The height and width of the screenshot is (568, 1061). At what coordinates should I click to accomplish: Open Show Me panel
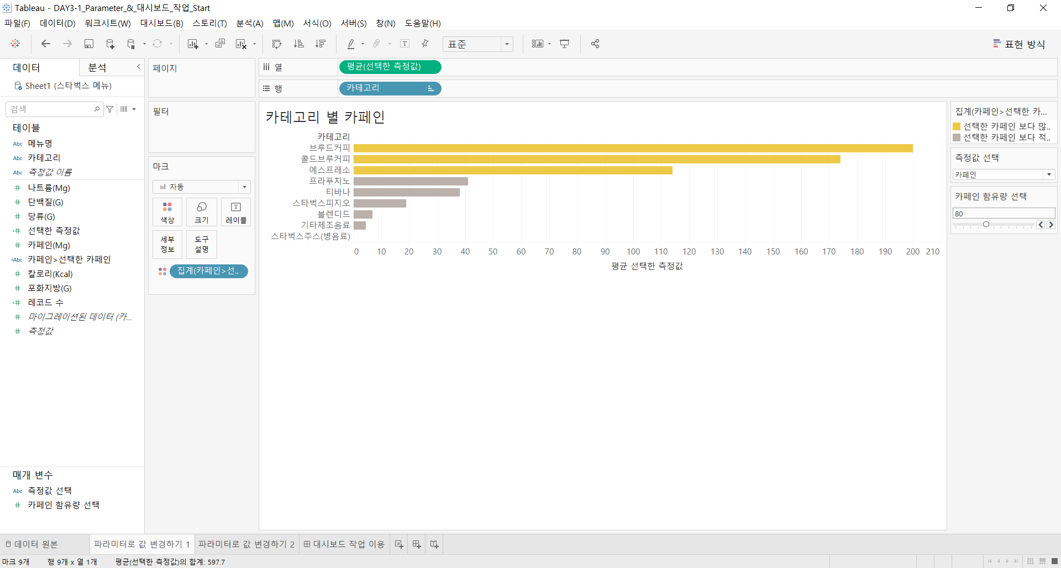[1019, 44]
